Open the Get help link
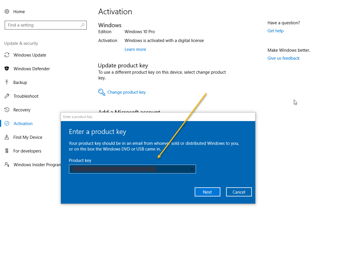Screen dimensions: 343x257 click(275, 31)
